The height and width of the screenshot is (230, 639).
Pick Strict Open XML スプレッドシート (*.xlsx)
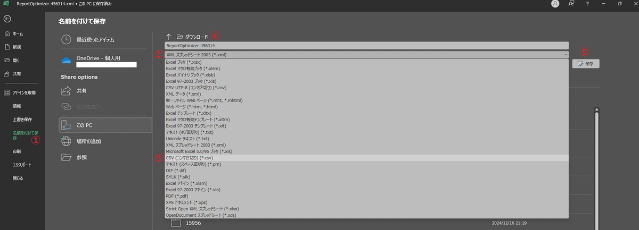click(366, 209)
